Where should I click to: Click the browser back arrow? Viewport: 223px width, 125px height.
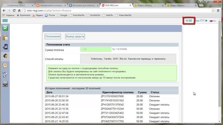click(x=4, y=10)
